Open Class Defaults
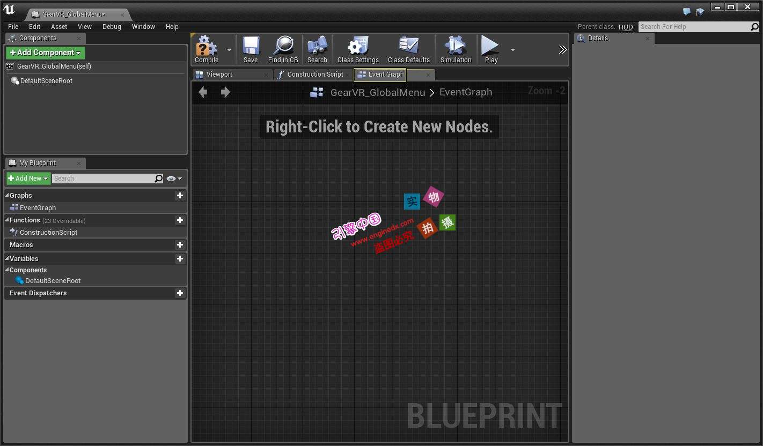 [409, 50]
